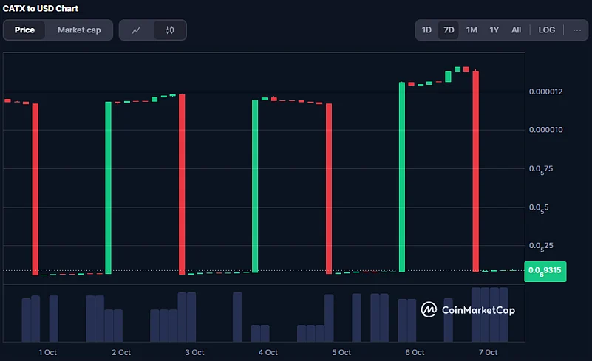Screen dimensions: 592x361
Task: Show the All time range
Action: (516, 30)
